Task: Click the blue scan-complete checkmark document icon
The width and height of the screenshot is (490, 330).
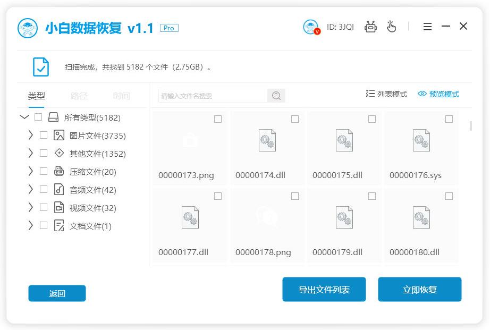Action: [x=41, y=67]
